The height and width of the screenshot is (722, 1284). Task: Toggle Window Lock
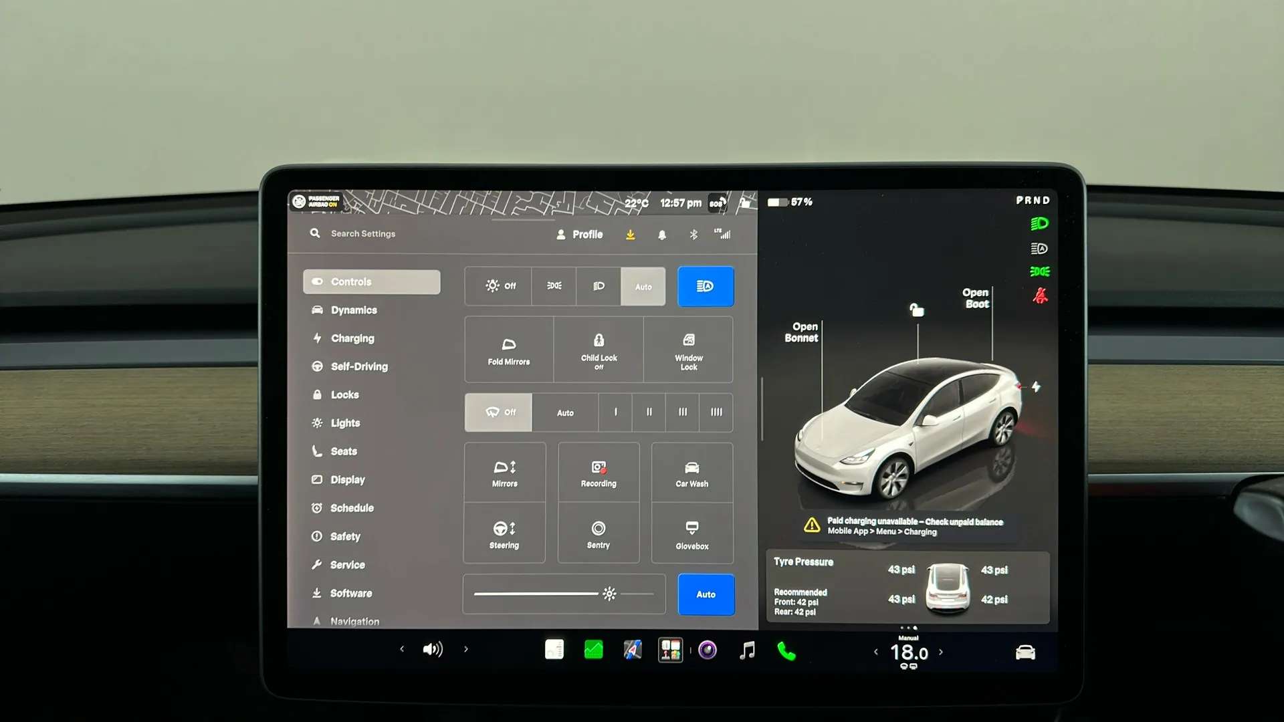[689, 350]
